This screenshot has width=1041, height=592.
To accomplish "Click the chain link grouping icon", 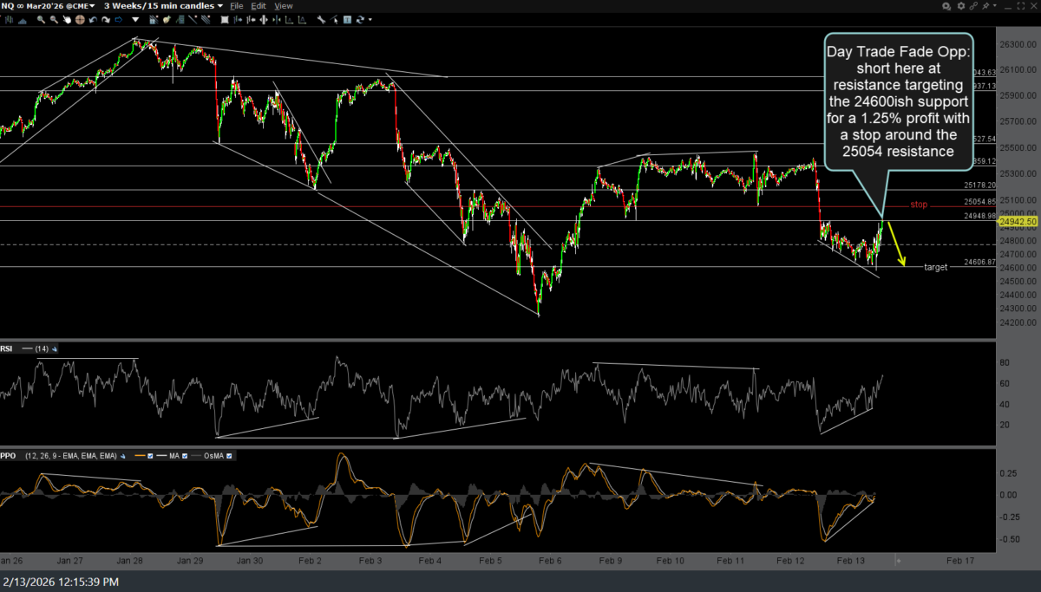I will click(x=973, y=6).
